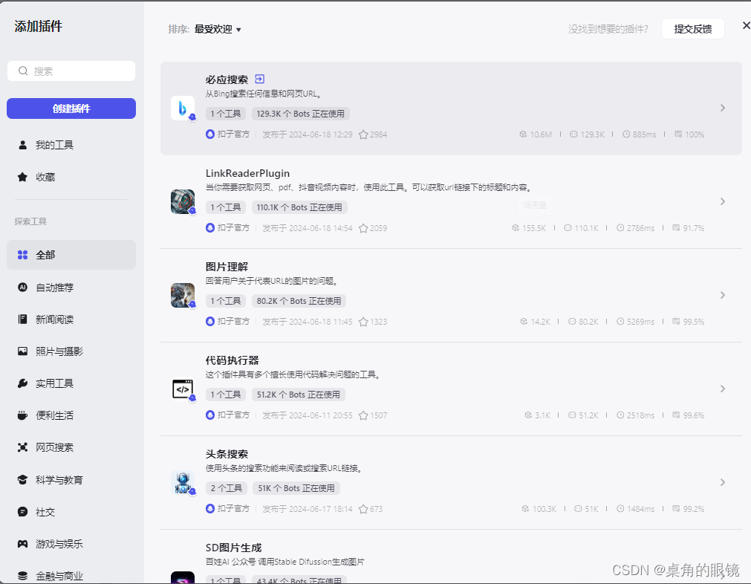The image size is (751, 584).
Task: Switch to the 全部 category tab
Action: pyautogui.click(x=44, y=255)
